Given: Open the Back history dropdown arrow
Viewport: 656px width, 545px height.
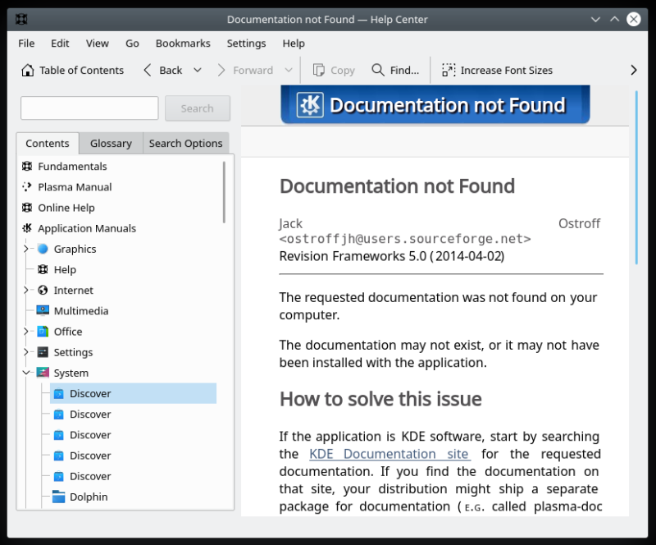Looking at the screenshot, I should click(x=198, y=71).
